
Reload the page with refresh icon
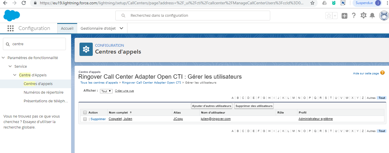(24, 3)
